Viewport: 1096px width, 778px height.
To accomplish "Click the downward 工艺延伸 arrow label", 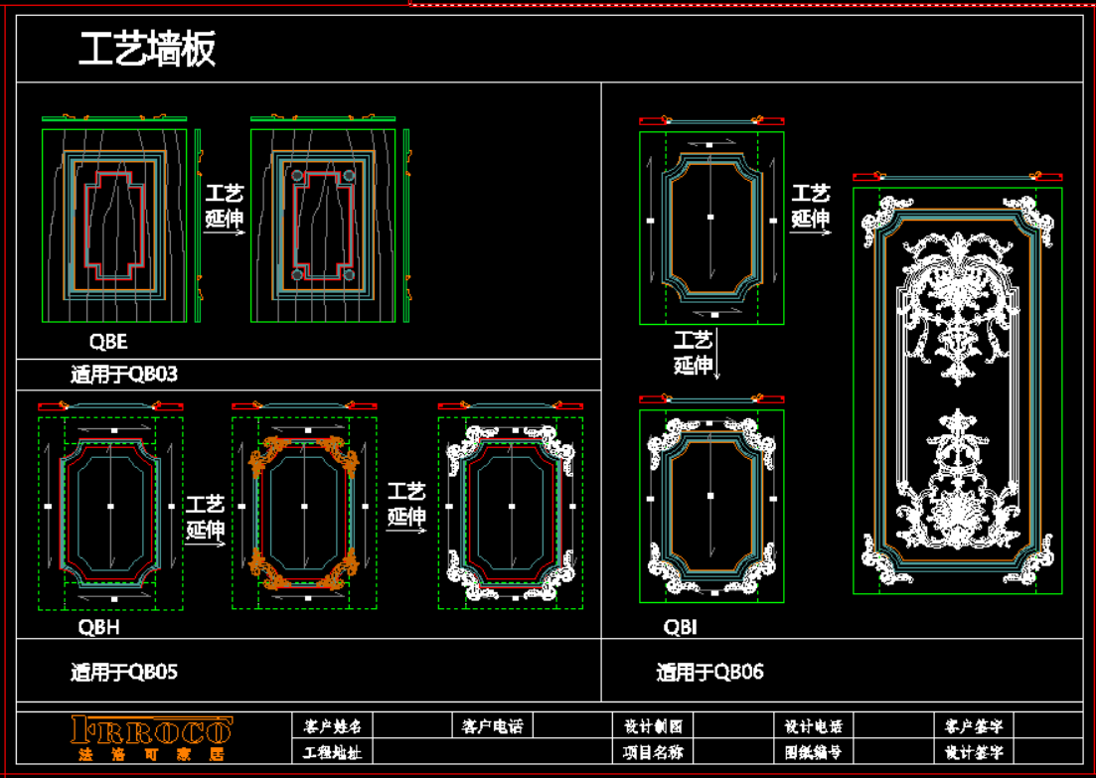I will (x=695, y=354).
